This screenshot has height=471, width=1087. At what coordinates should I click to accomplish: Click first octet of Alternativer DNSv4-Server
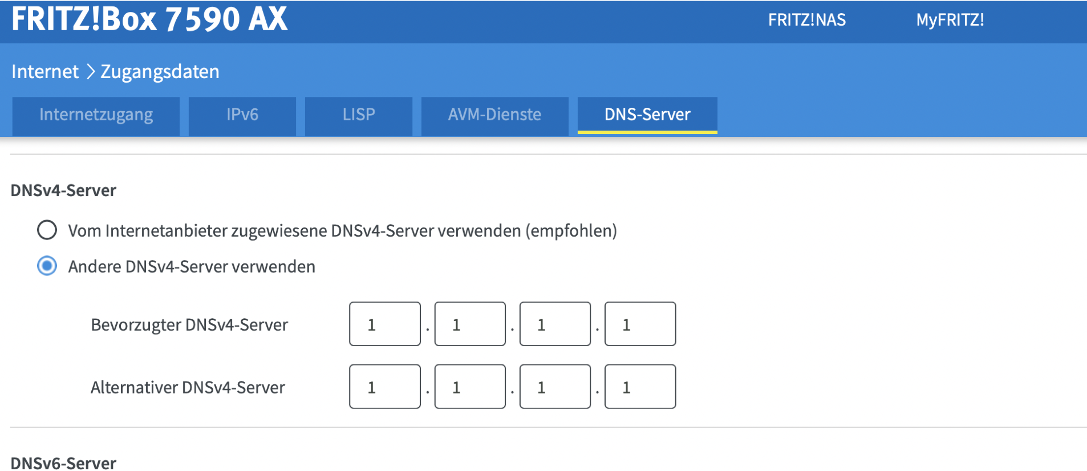pyautogui.click(x=385, y=387)
